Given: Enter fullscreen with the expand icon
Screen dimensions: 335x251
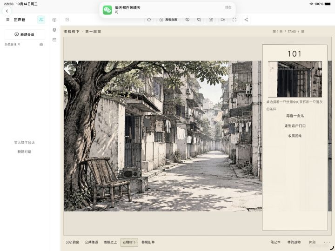Looking at the screenshot, I should click(x=234, y=20).
